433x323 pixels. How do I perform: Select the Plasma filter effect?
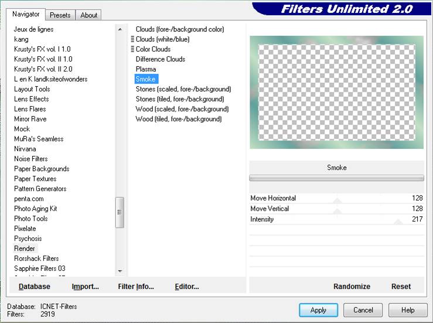[146, 69]
